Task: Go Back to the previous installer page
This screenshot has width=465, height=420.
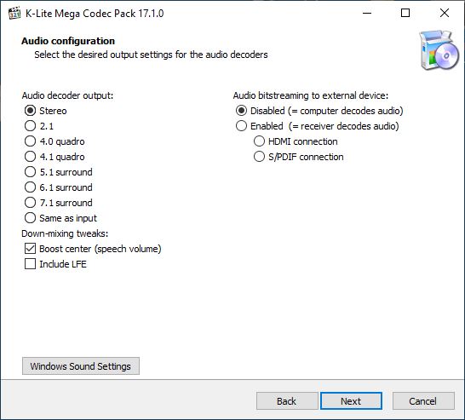Action: click(x=287, y=401)
